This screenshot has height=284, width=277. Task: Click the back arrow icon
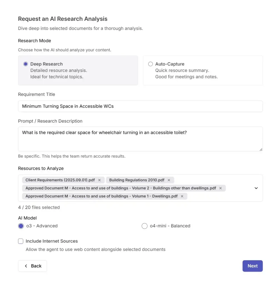pos(26,266)
